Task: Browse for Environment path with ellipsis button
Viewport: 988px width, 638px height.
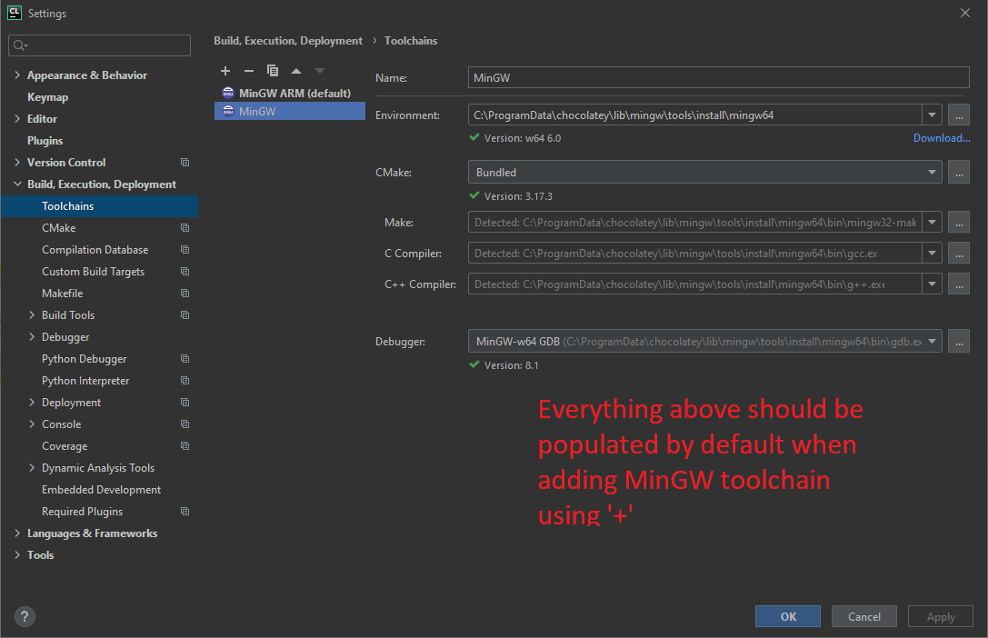Action: coord(959,115)
